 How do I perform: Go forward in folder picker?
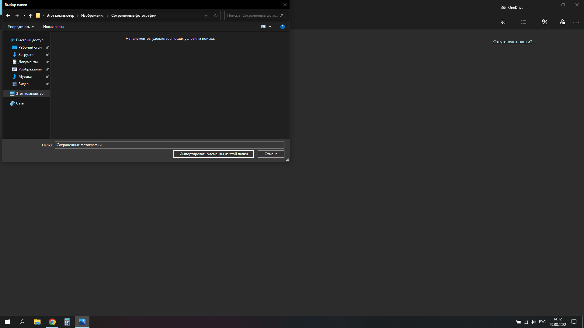17,15
